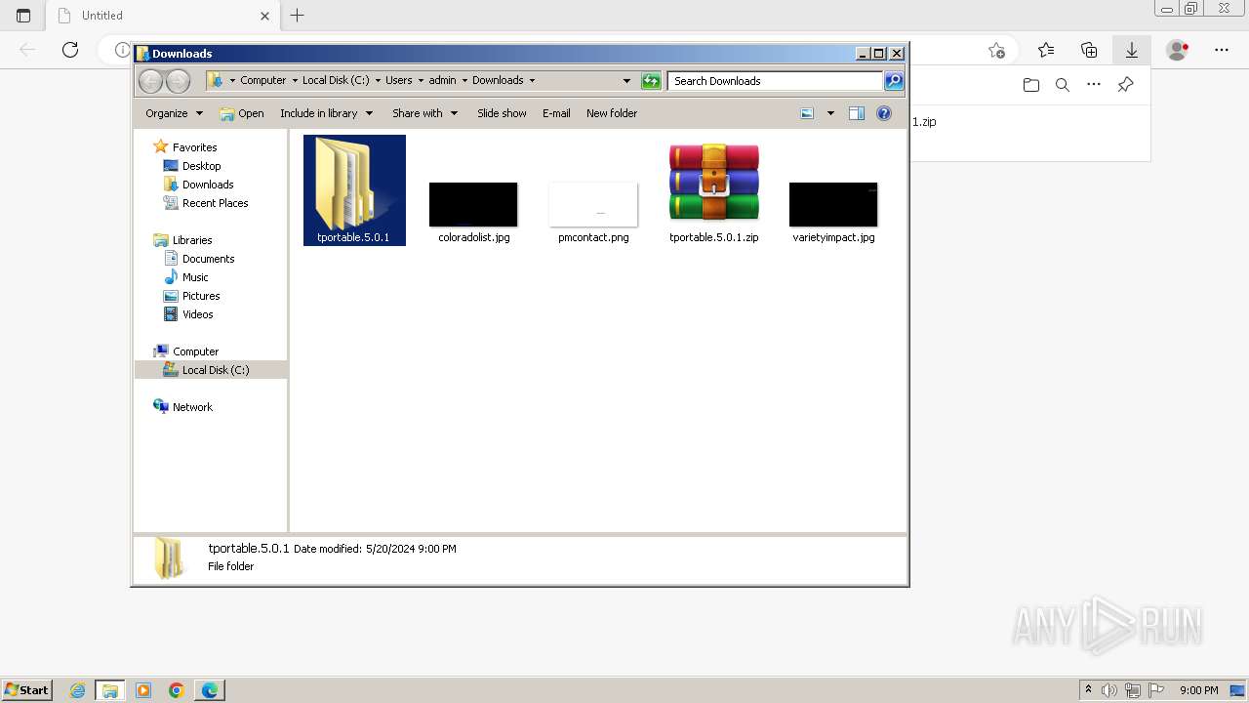This screenshot has height=703, width=1249.
Task: Expand the arrow after Downloads in path
Action: 532,81
